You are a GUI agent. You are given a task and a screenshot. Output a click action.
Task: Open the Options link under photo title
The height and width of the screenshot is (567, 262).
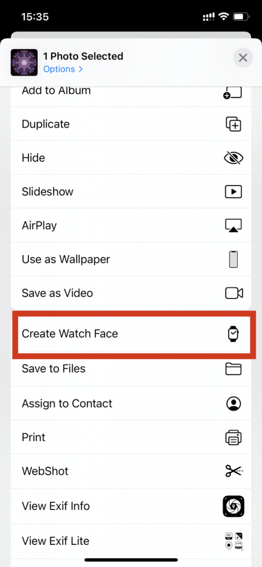63,69
